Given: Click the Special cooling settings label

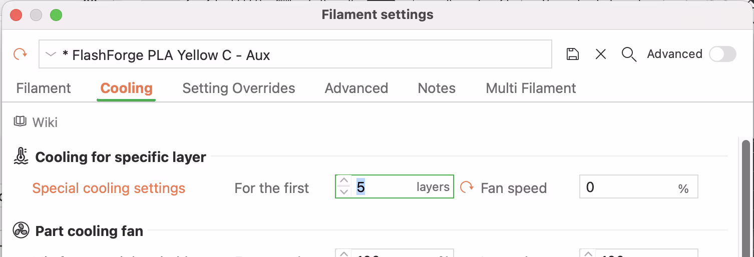Looking at the screenshot, I should point(109,188).
